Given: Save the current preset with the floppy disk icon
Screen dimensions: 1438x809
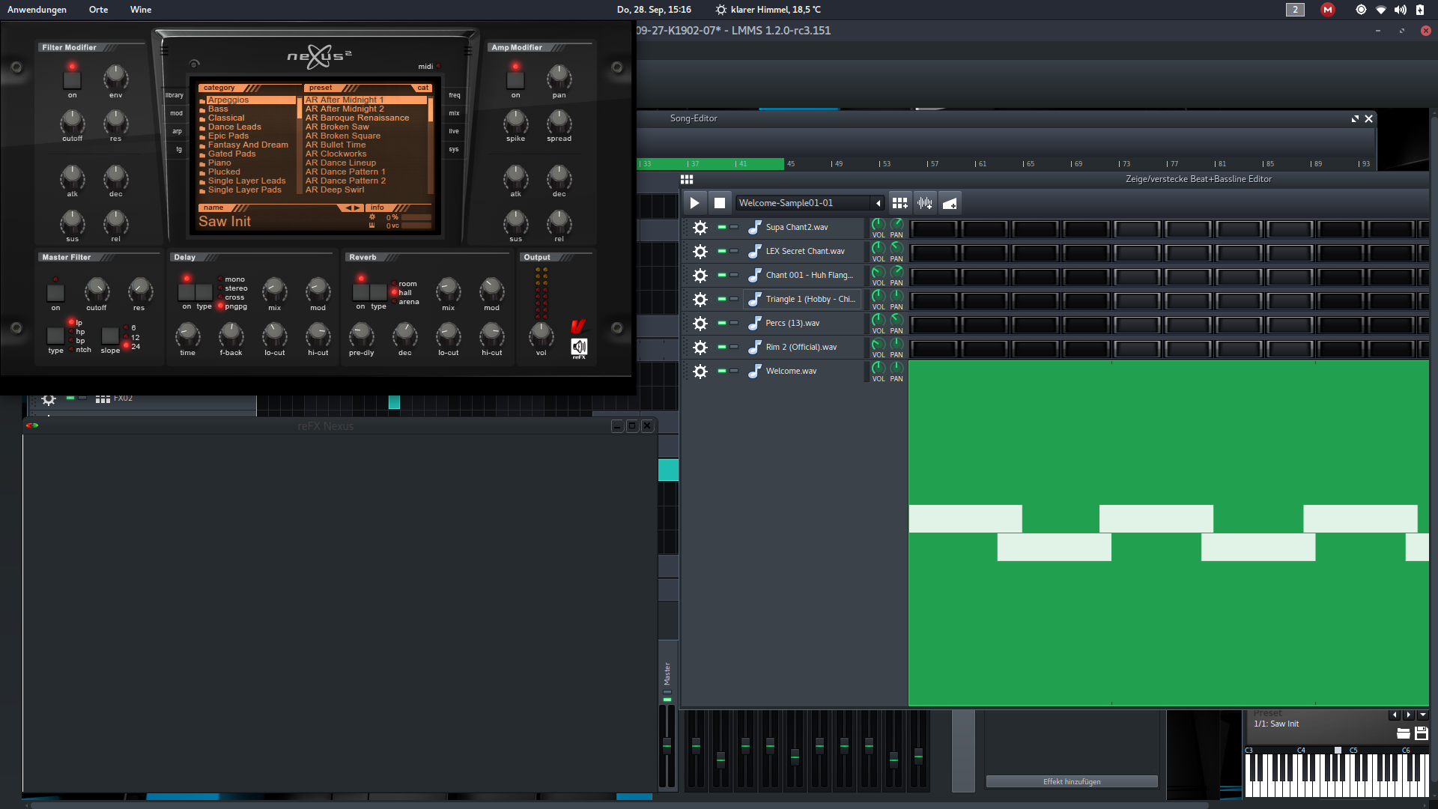Looking at the screenshot, I should click(x=1421, y=734).
